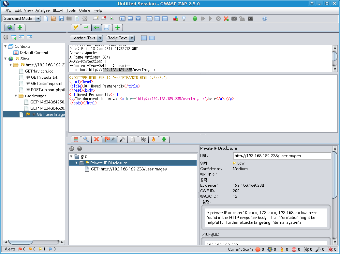Switch to the Response green left-arrow tab
This screenshot has height=254, width=340.
96,27
